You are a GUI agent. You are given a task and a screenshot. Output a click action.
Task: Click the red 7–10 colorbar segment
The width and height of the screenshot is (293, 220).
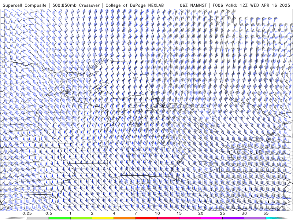click(146, 218)
